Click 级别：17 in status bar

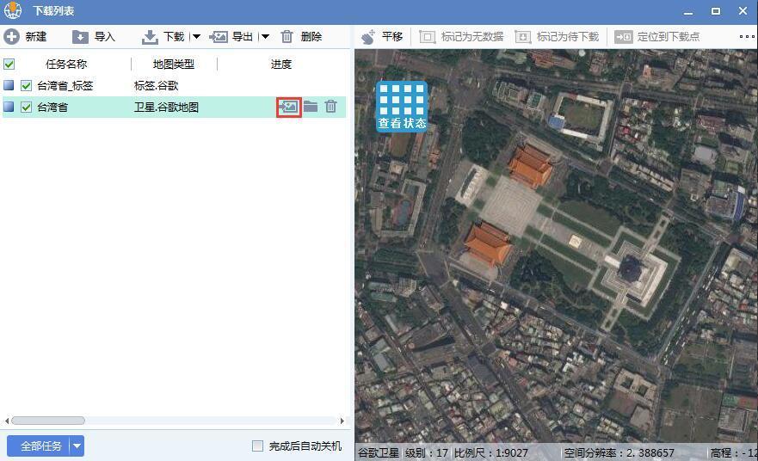(427, 452)
